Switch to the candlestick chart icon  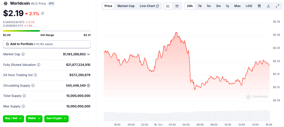coord(177,6)
